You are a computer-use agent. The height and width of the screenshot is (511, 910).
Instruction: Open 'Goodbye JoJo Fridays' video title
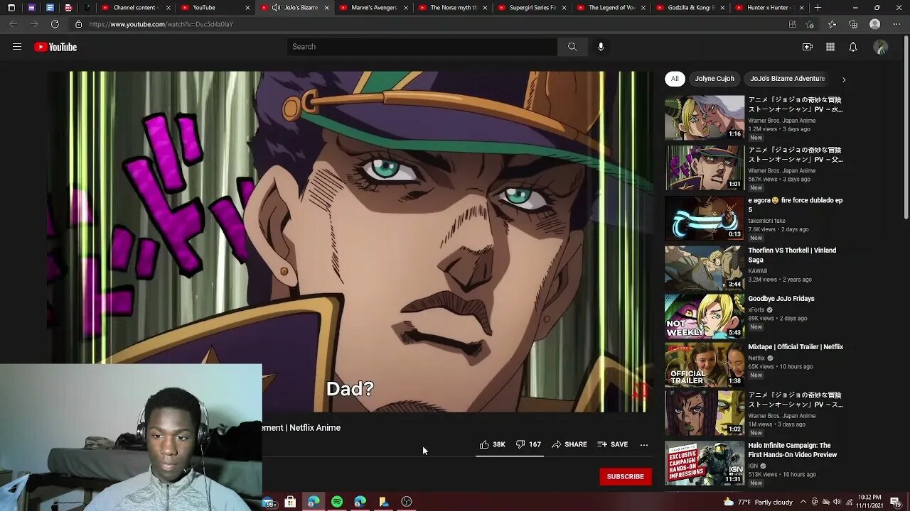(x=781, y=299)
